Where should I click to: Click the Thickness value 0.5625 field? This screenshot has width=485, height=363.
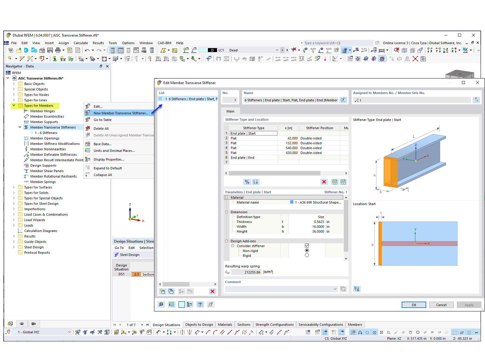[307, 222]
